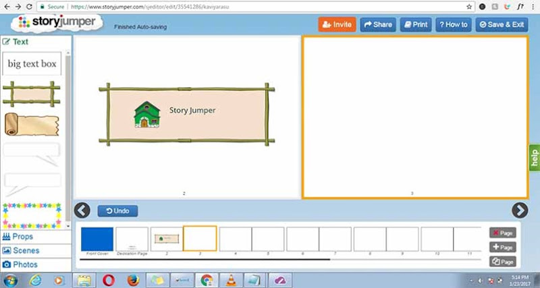This screenshot has height=288, width=540.
Task: Open Firefox from the taskbar
Action: (133, 281)
